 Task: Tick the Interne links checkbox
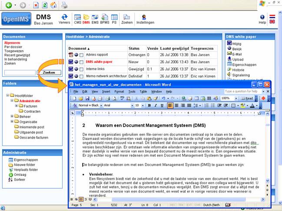click(x=81, y=69)
